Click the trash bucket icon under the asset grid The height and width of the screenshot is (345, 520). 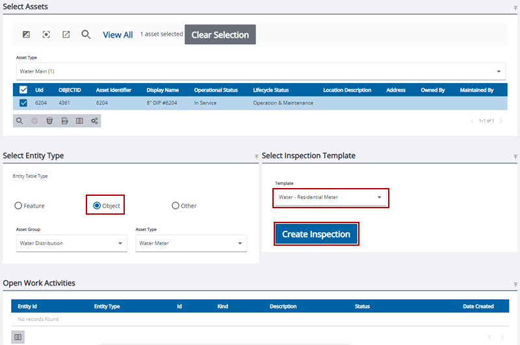tap(49, 121)
